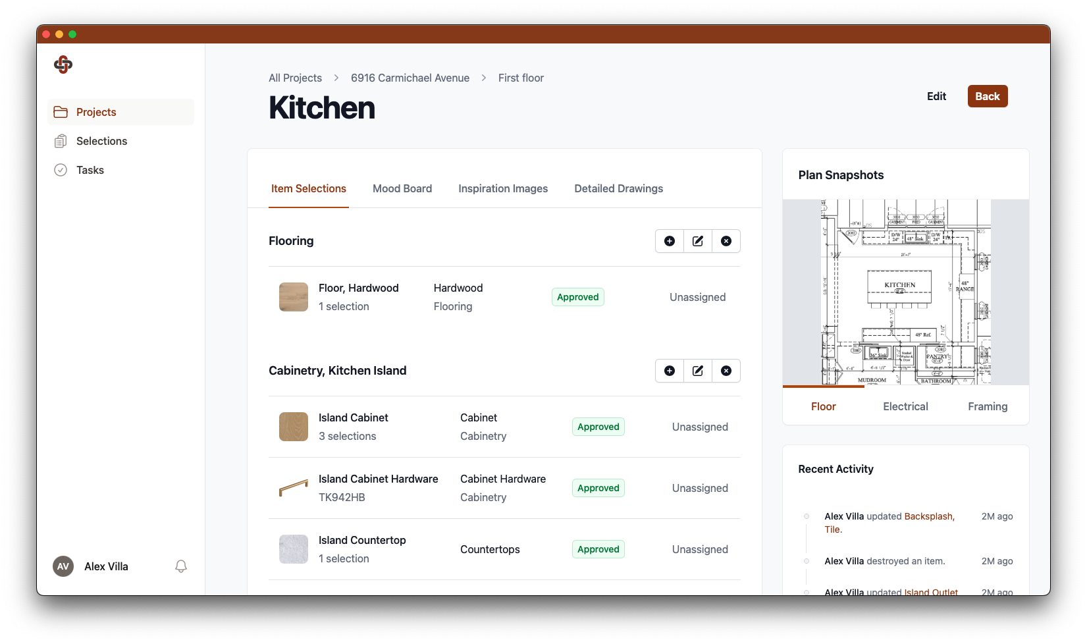Open the edit icon for Flooring
The height and width of the screenshot is (644, 1087).
[697, 241]
